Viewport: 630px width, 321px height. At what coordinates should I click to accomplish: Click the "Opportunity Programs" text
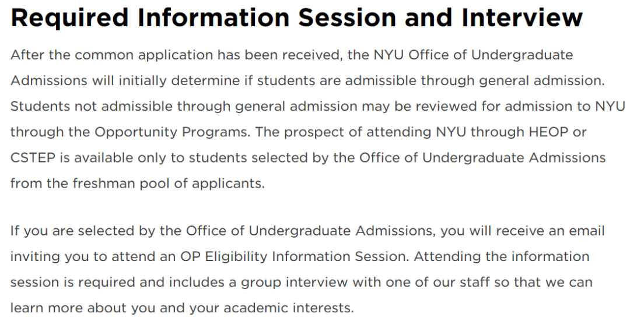point(171,132)
